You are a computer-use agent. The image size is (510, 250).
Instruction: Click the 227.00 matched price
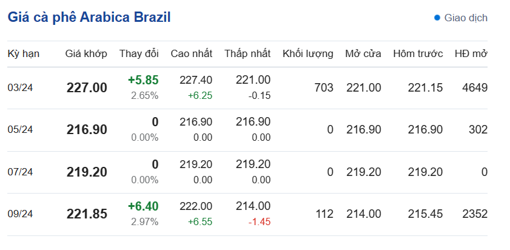pyautogui.click(x=87, y=87)
